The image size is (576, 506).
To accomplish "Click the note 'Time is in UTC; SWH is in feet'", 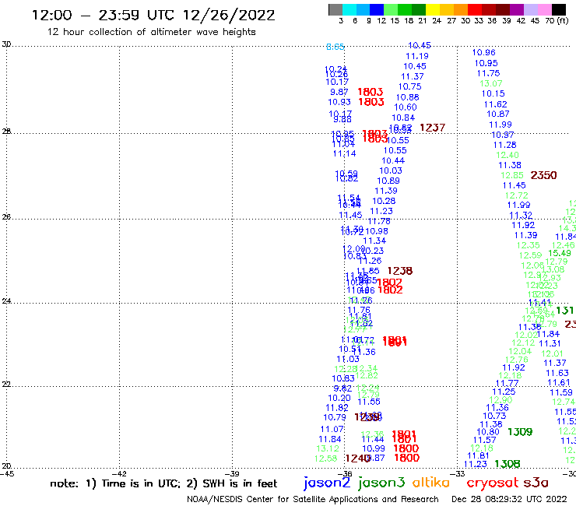I will (x=163, y=483).
